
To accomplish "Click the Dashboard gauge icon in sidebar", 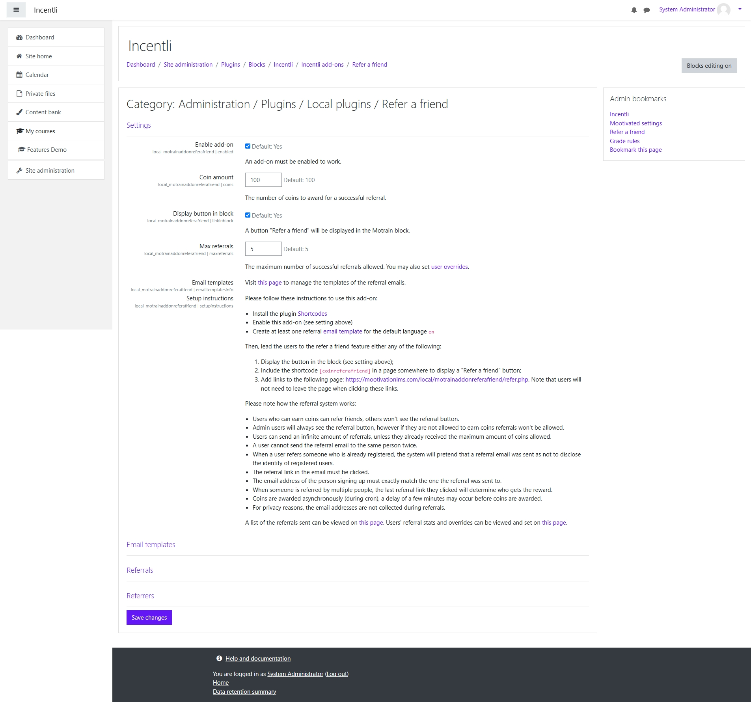I will coord(19,37).
